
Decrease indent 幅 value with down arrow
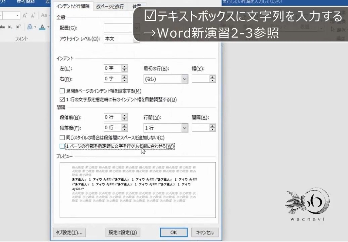[213, 81]
